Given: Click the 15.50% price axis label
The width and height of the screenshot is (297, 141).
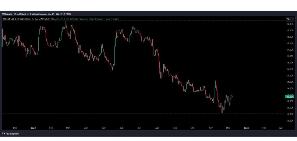Looking at the screenshot, I should tap(290, 69).
